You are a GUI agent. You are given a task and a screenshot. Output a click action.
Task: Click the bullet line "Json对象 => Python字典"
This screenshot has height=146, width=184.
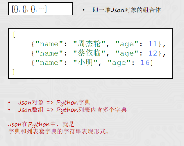(54, 103)
